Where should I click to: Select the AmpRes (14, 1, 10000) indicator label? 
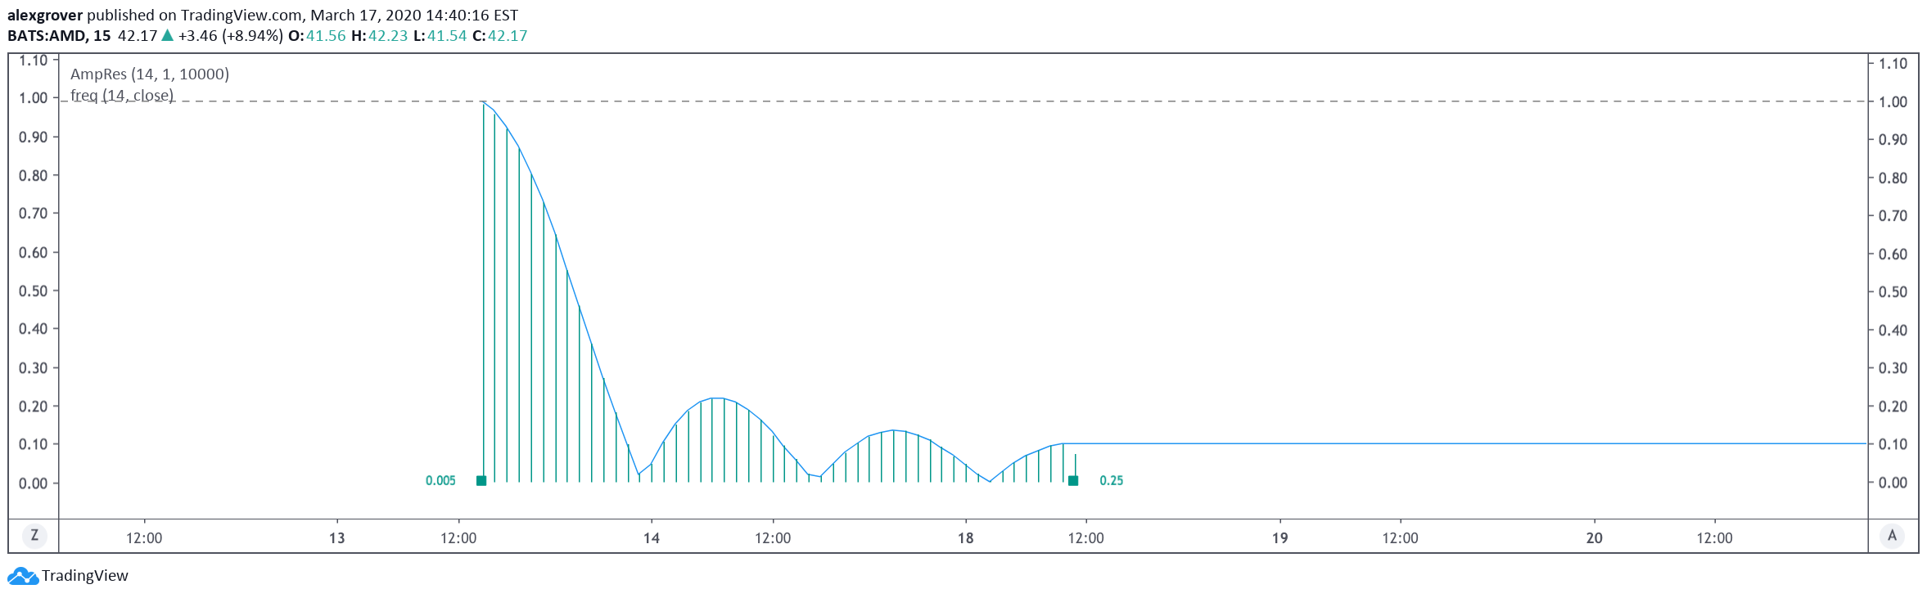[x=150, y=74]
